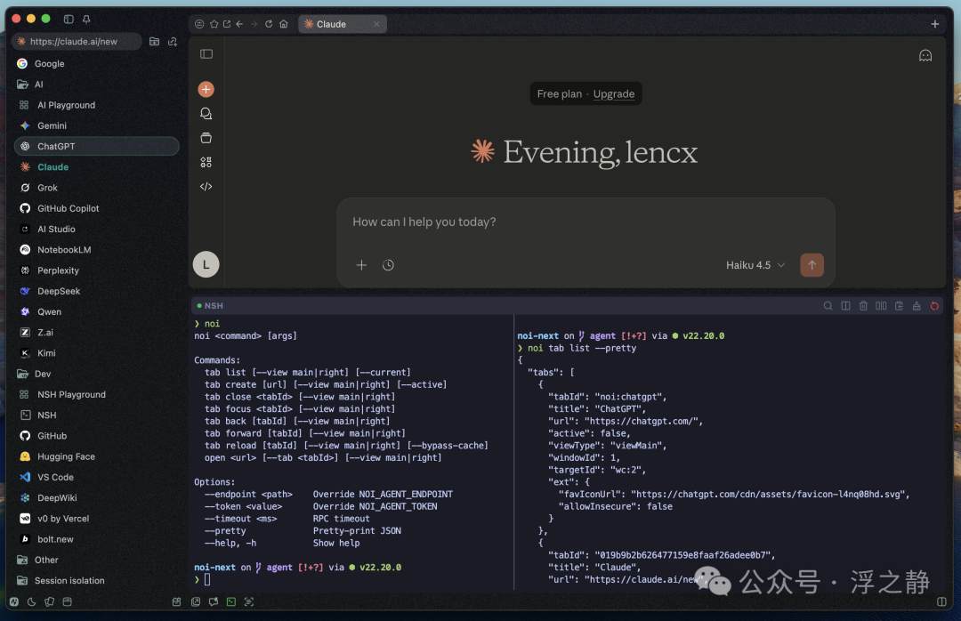Click the home icon in the browser toolbar
961x621 pixels.
283,24
